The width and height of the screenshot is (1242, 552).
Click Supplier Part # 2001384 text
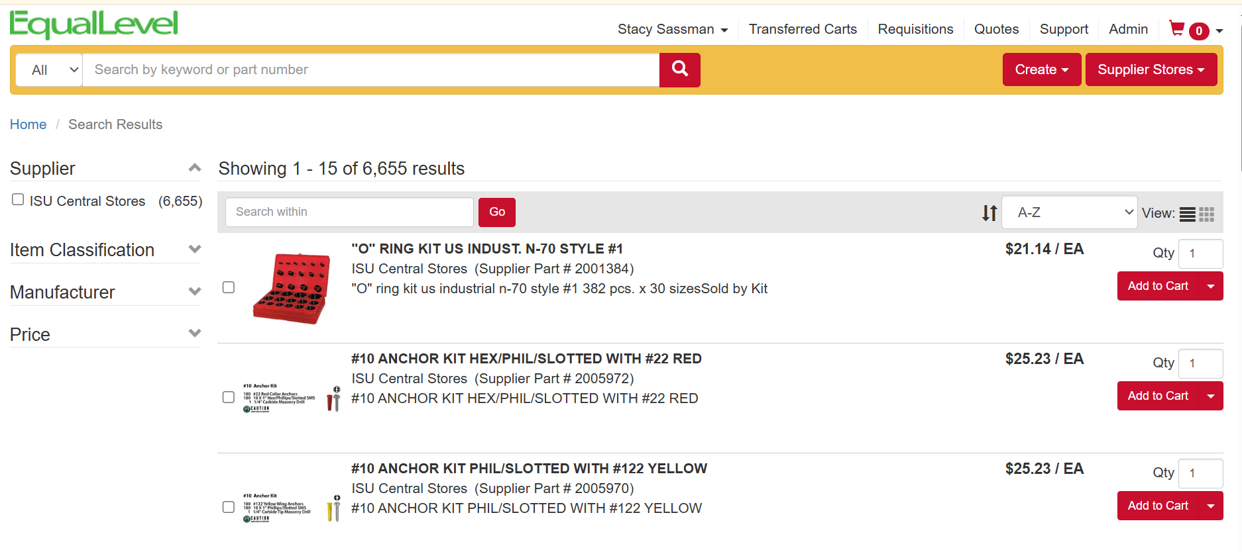click(554, 269)
